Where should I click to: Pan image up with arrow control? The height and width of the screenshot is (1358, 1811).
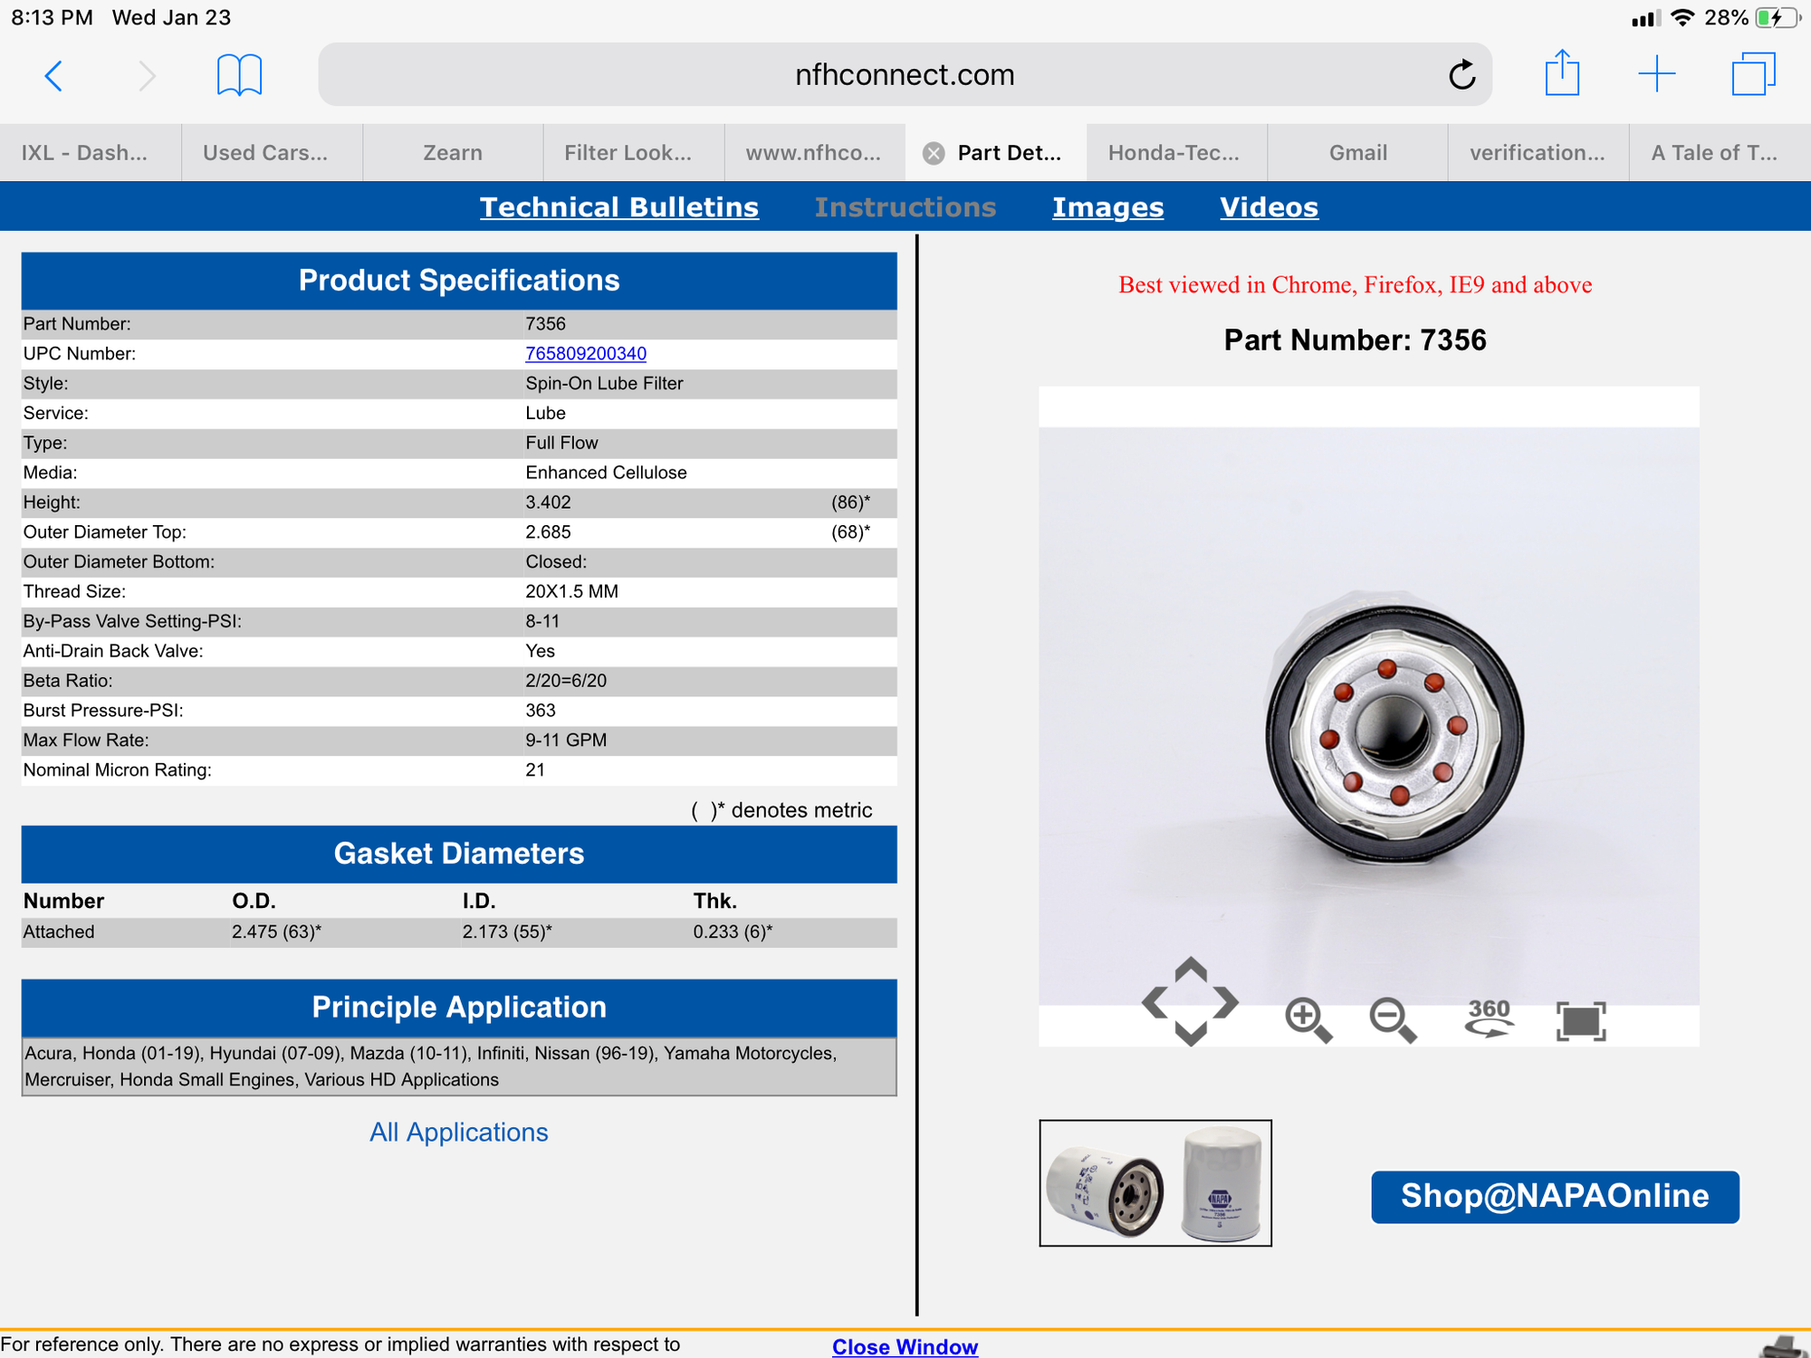click(1191, 970)
